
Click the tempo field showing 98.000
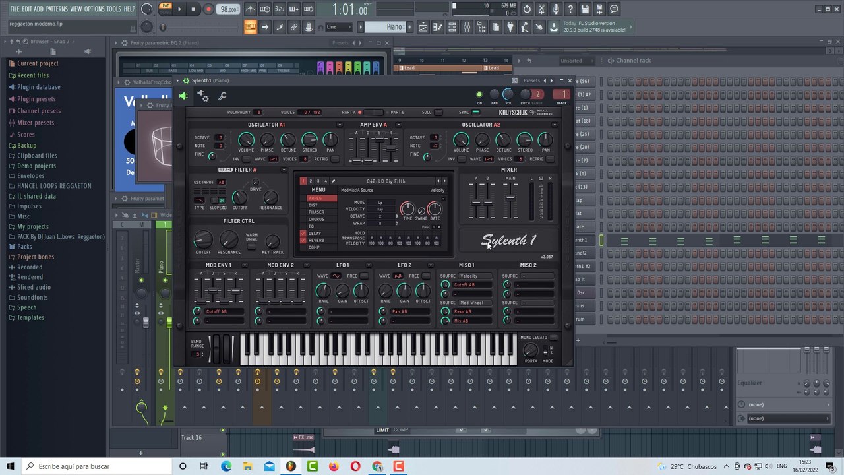(229, 9)
